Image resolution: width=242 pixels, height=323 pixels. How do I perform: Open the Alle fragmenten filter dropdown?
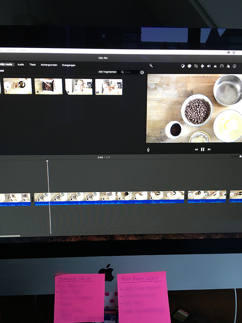(x=108, y=72)
